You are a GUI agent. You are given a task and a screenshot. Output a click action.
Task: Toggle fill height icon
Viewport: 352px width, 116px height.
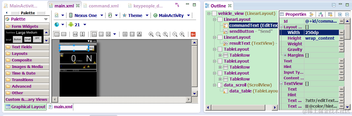[82, 34]
